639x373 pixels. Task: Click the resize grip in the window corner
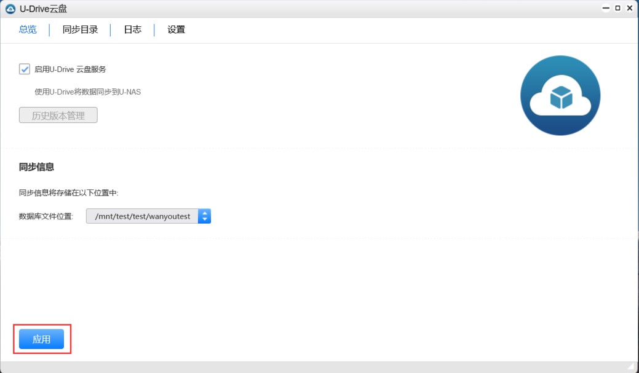630,366
